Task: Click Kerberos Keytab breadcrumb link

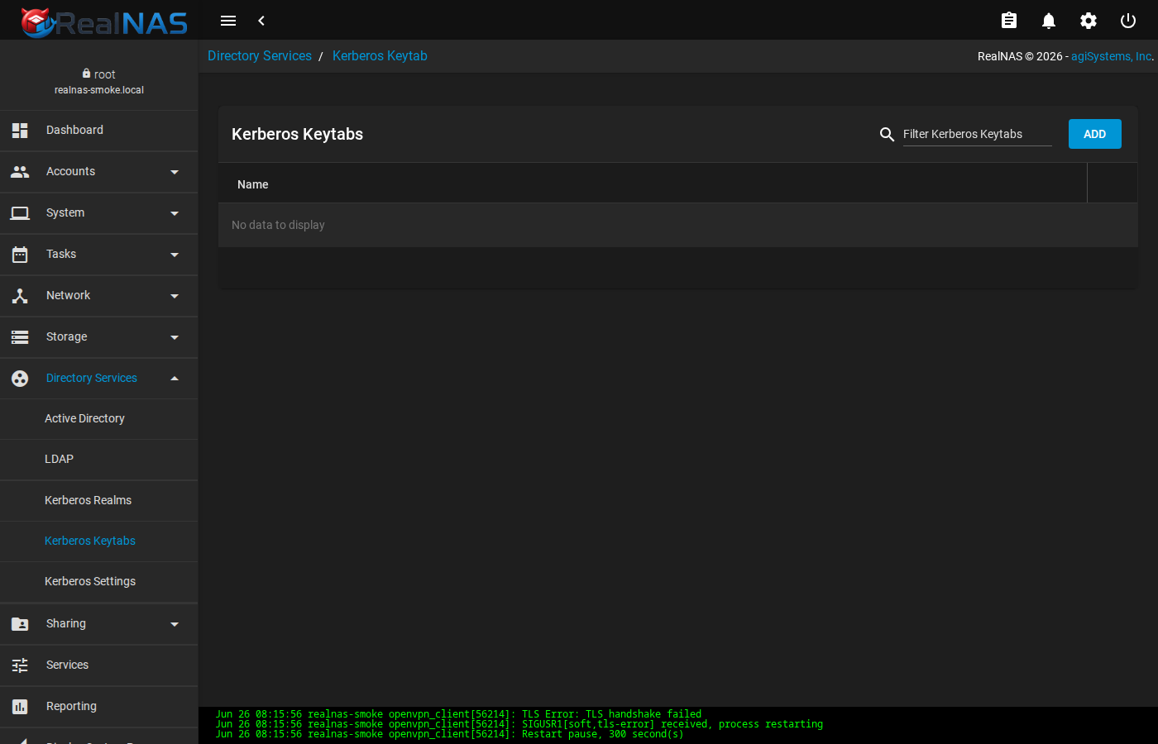Action: click(x=380, y=56)
